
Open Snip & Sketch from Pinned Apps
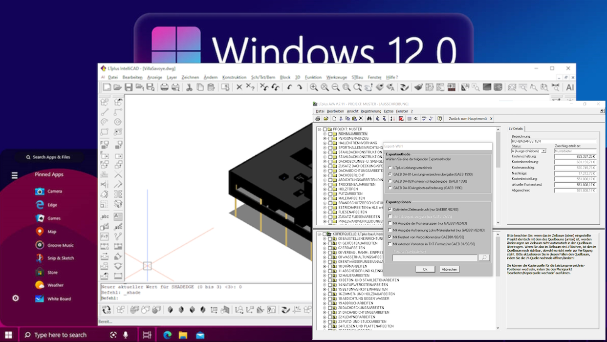point(54,258)
